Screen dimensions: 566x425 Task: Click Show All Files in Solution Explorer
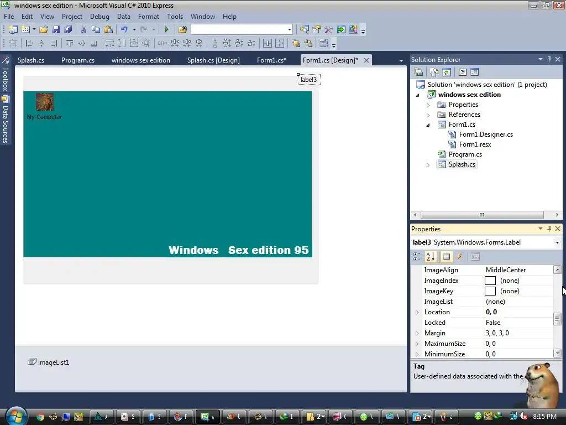[434, 72]
